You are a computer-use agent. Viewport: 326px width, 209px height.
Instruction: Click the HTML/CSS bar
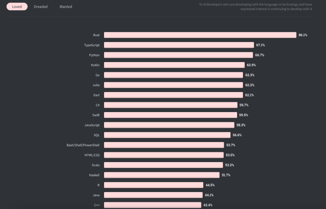tap(163, 155)
